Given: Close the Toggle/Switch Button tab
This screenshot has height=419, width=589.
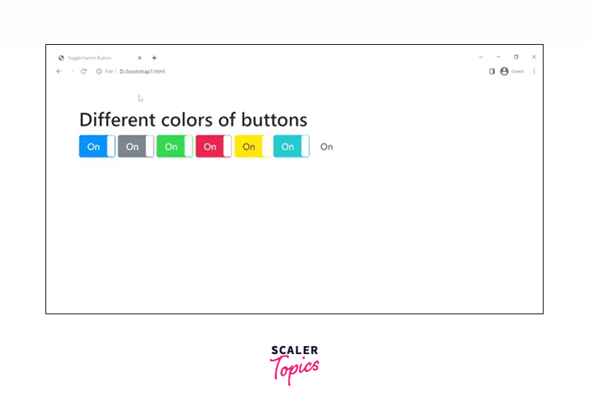Looking at the screenshot, I should (140, 58).
